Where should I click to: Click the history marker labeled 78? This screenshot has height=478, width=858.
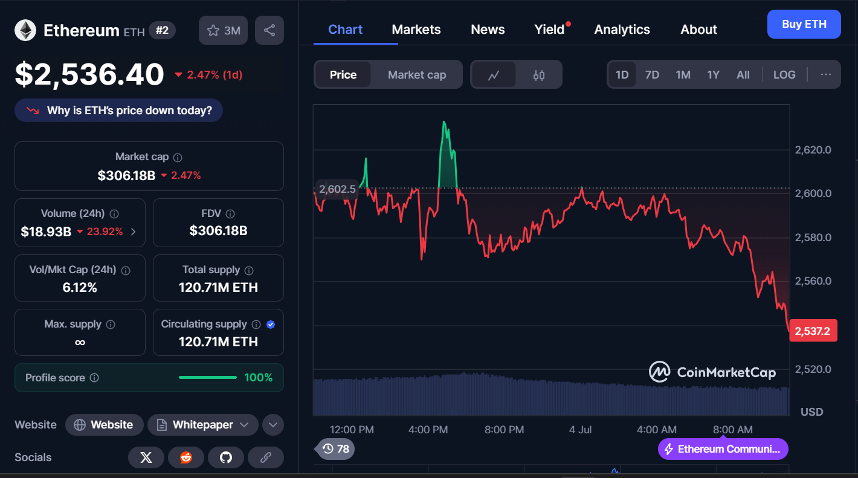(x=334, y=448)
